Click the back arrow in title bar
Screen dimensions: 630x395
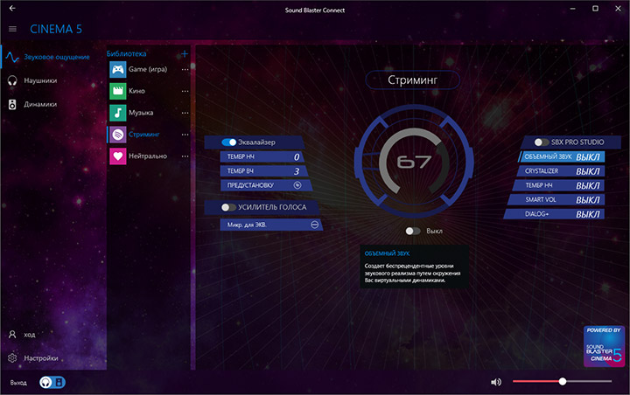point(12,8)
